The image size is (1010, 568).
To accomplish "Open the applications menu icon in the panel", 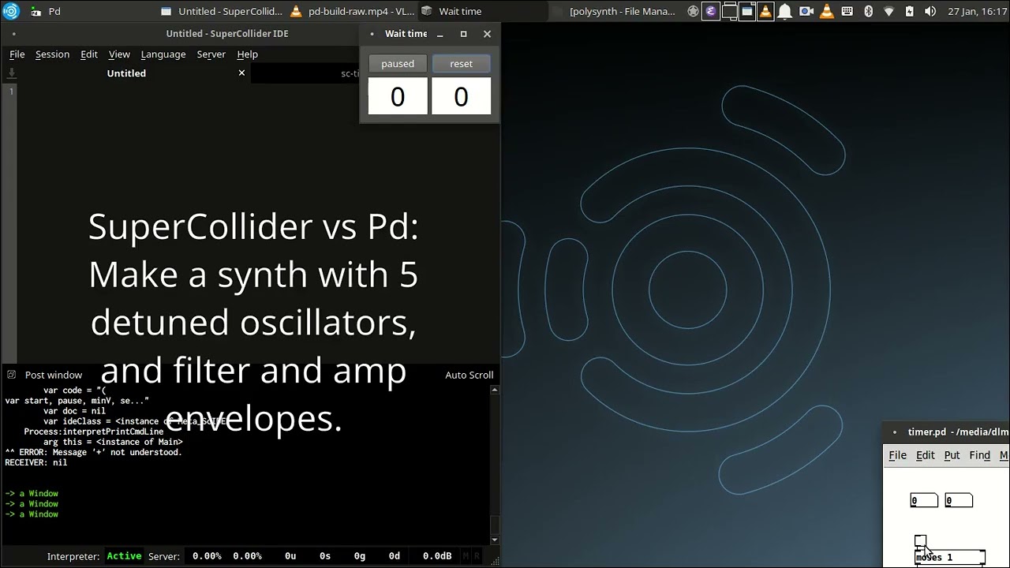I will 11,11.
